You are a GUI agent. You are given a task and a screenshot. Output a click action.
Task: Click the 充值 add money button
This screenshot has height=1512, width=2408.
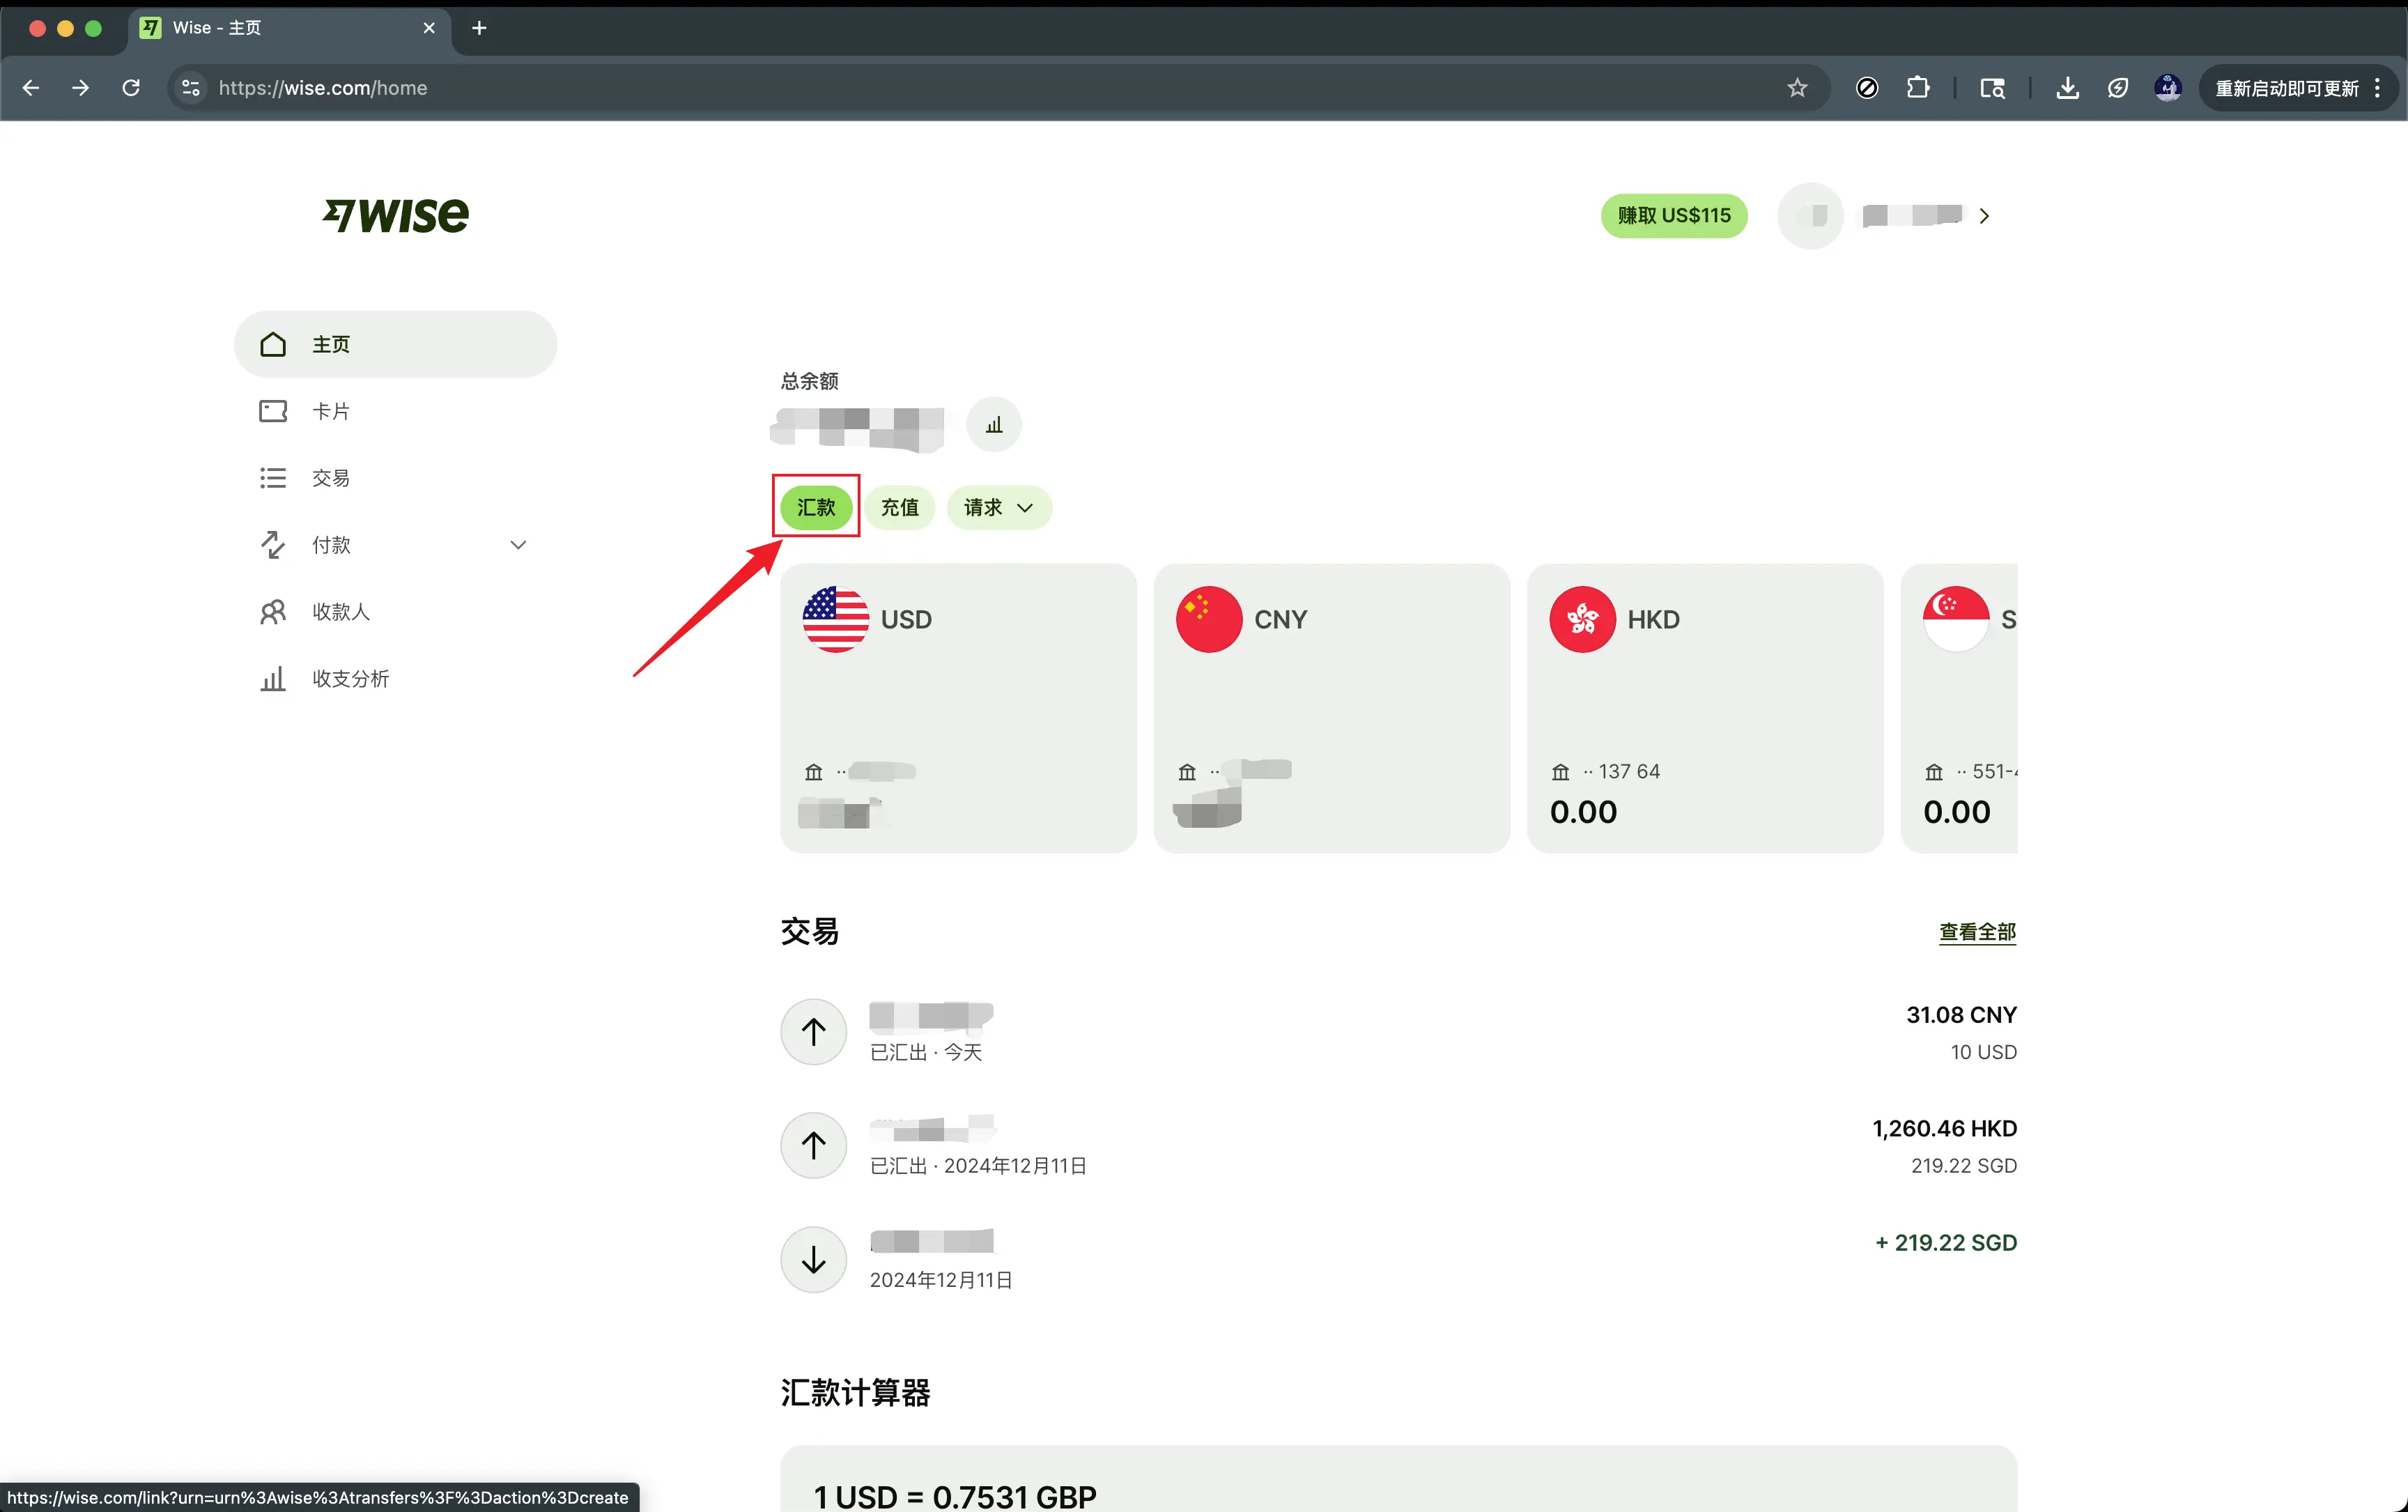tap(899, 507)
